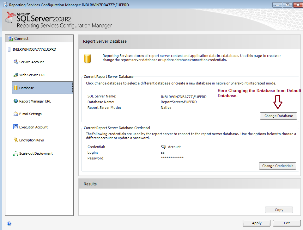Click the Encryption Keys icon
Image resolution: width=303 pixels, height=230 pixels.
[16, 140]
